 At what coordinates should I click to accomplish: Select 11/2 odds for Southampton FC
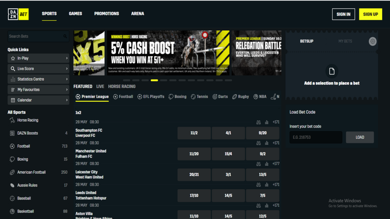click(x=194, y=133)
